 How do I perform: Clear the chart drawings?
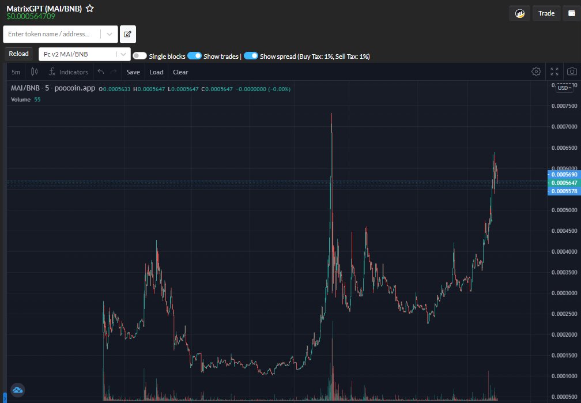pyautogui.click(x=180, y=72)
